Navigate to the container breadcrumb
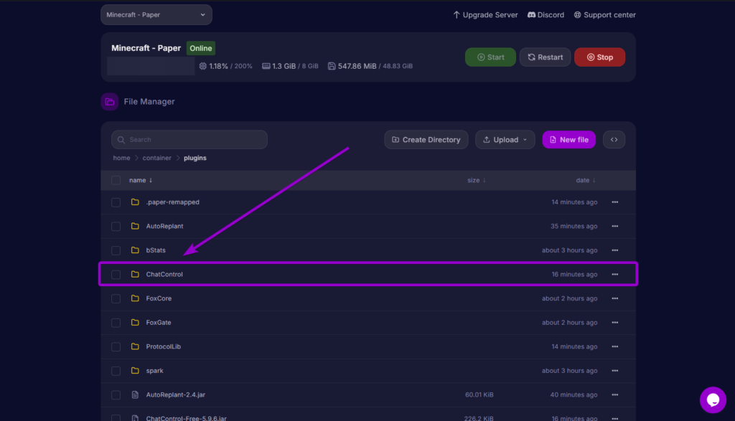 (x=156, y=157)
